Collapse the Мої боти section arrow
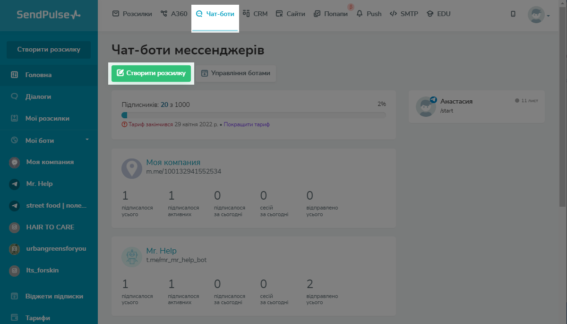The image size is (567, 324). [87, 140]
